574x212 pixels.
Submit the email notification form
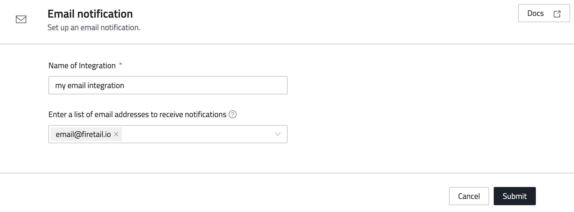[514, 196]
